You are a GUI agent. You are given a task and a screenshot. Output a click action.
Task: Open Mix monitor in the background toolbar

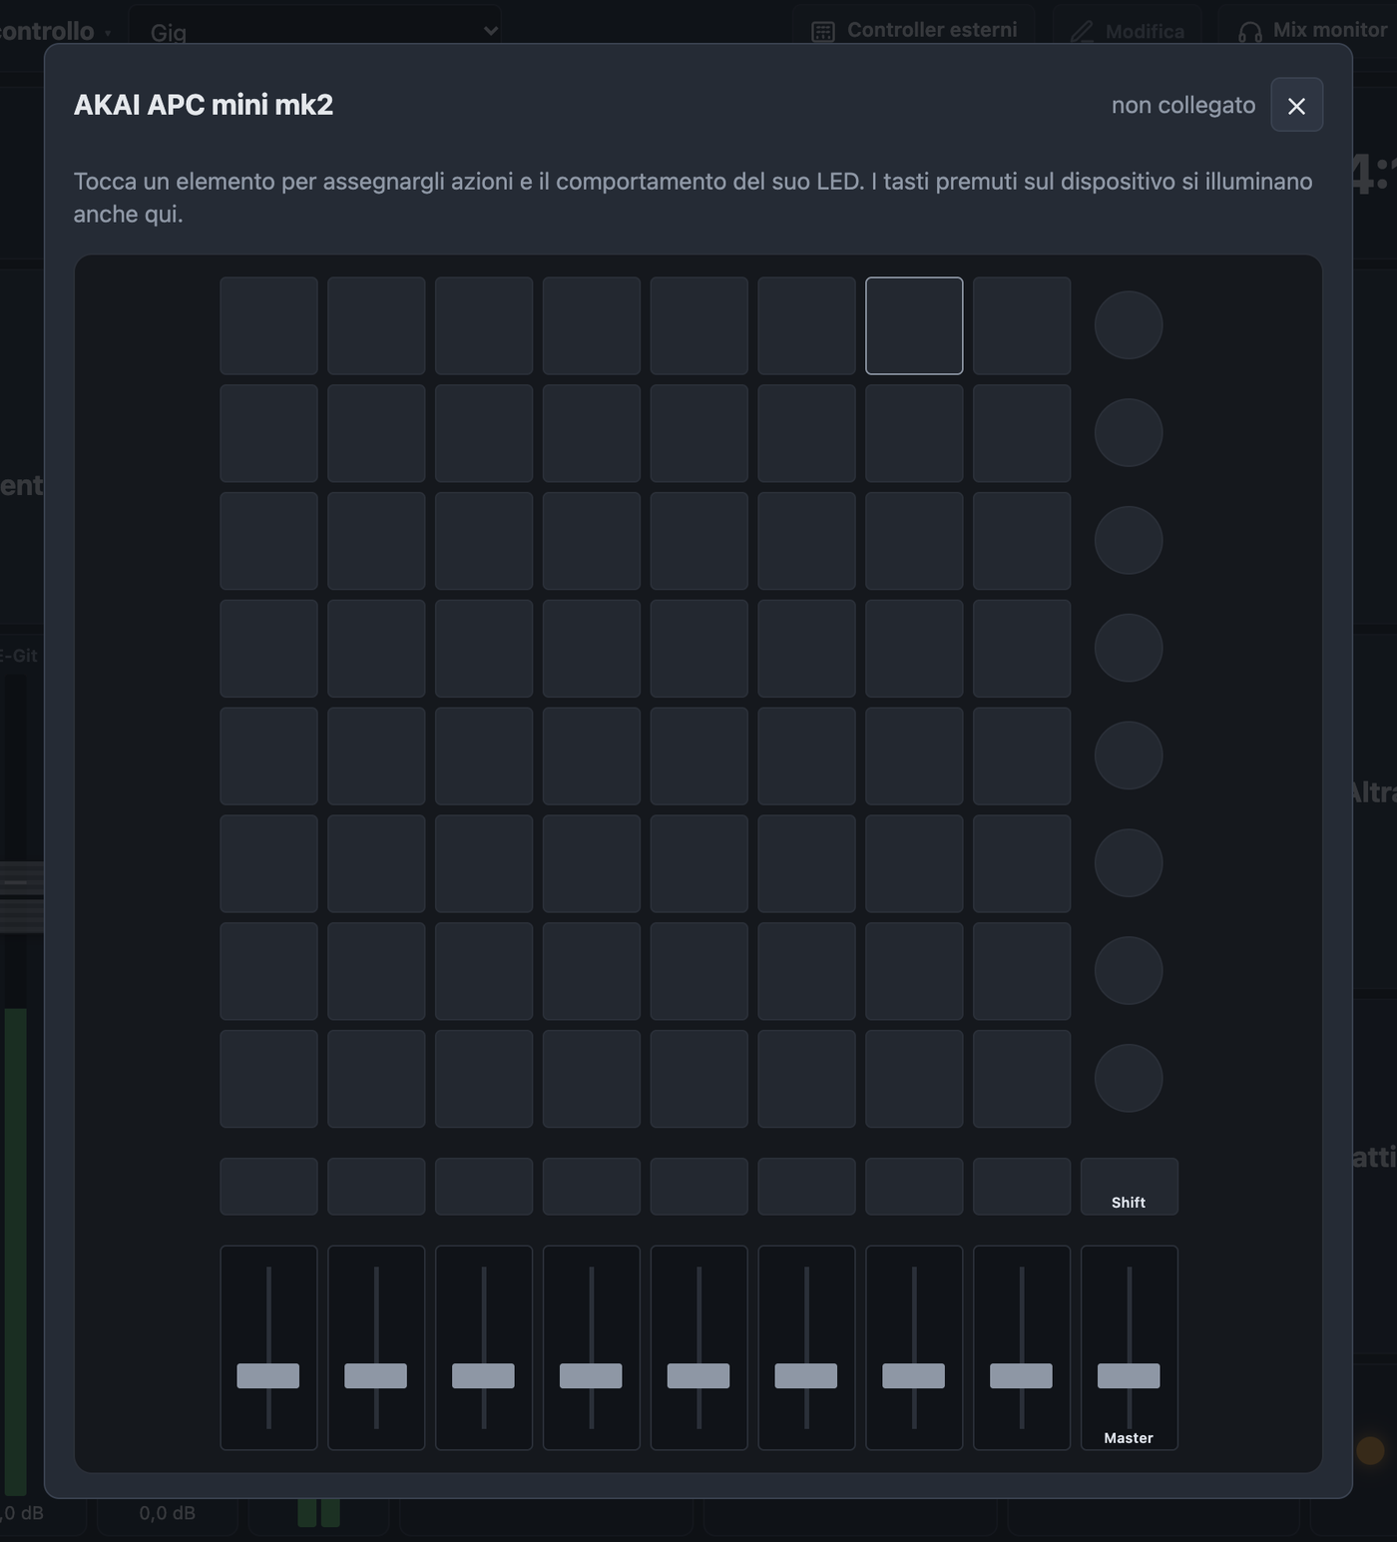[x=1311, y=31]
